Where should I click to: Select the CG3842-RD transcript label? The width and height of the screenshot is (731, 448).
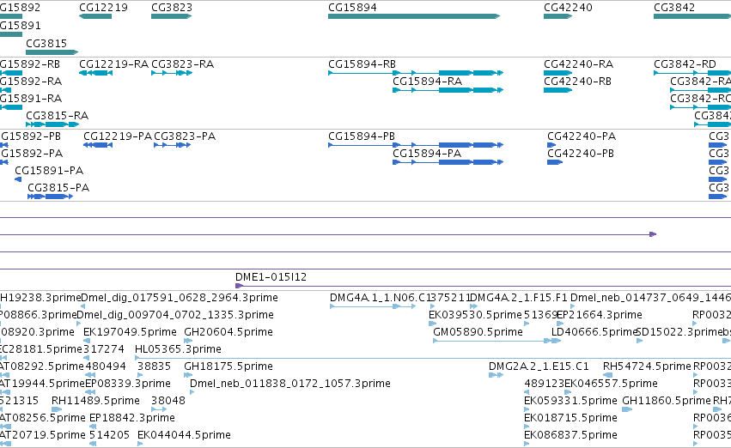pyautogui.click(x=685, y=64)
